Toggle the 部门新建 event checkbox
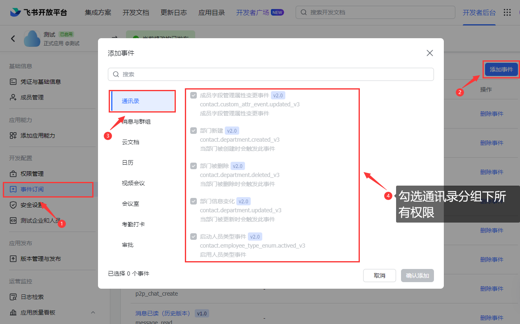The height and width of the screenshot is (324, 520). click(193, 131)
